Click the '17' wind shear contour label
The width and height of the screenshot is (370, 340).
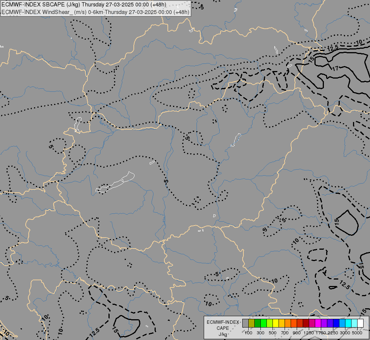point(335,69)
